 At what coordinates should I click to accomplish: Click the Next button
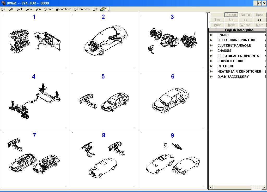[231, 25]
